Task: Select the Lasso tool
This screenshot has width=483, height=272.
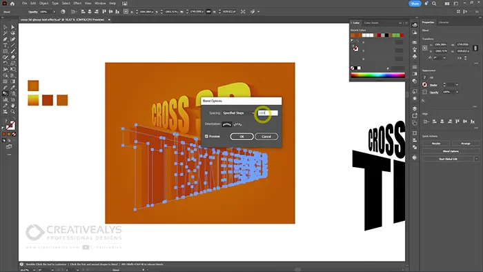Action: [x=13, y=33]
